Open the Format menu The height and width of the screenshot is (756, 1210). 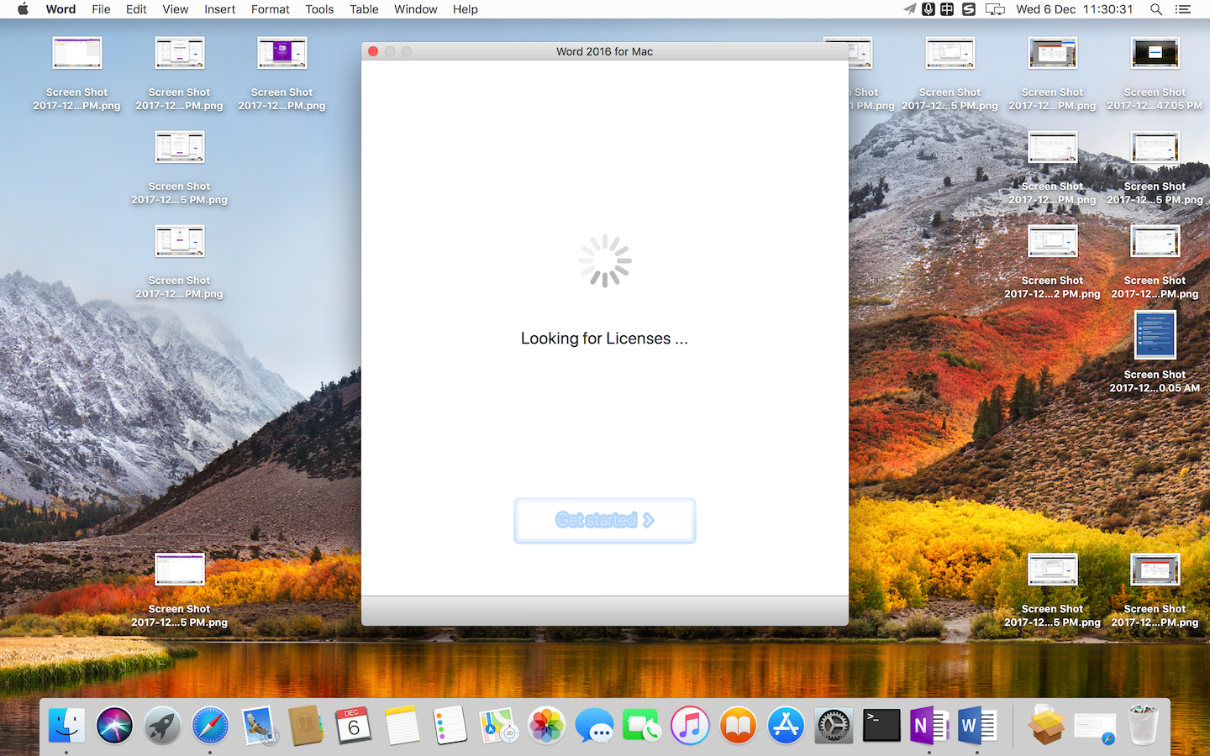270,9
